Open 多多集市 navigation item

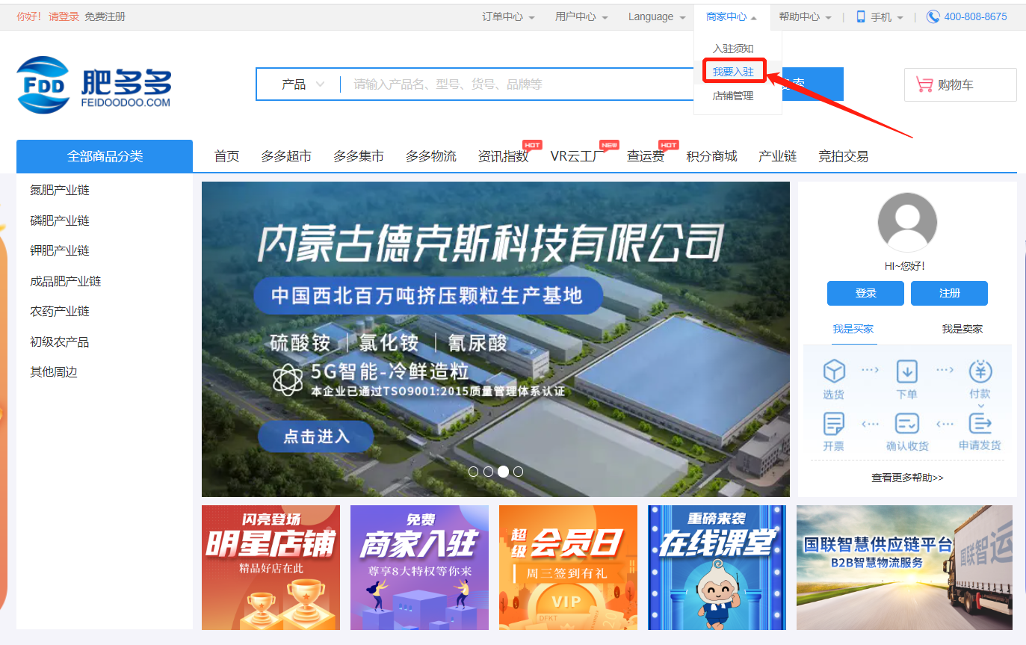pos(359,156)
